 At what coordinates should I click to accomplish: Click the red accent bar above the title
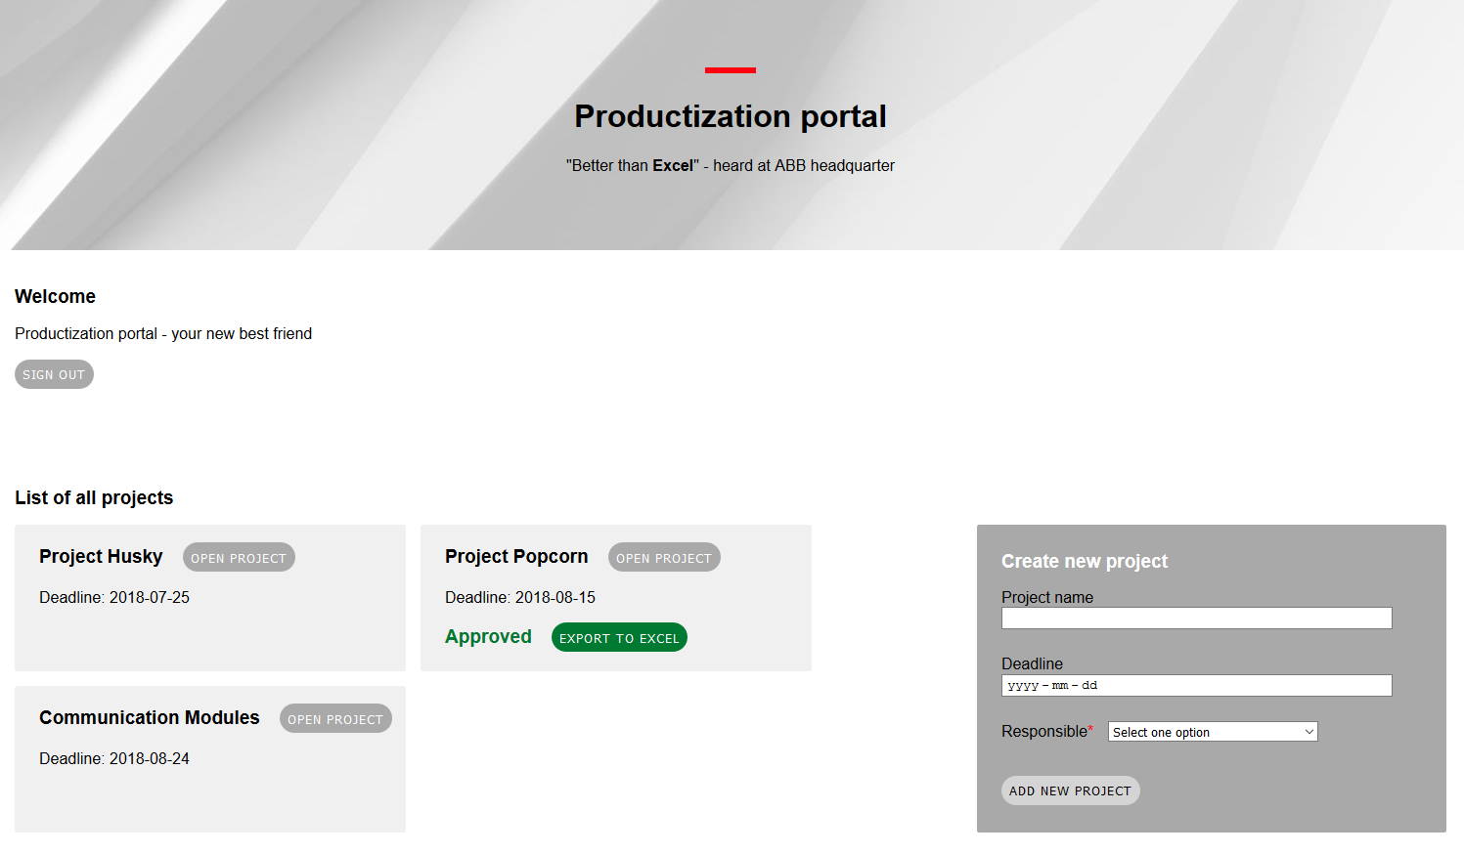pyautogui.click(x=731, y=70)
